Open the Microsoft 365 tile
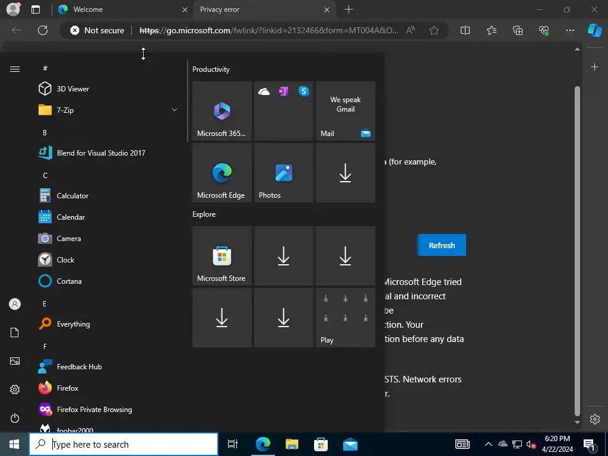This screenshot has height=456, width=608. click(x=222, y=111)
